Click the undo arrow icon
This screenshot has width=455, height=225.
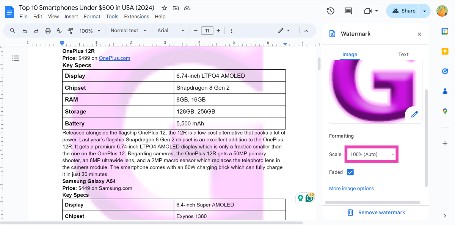[25, 31]
